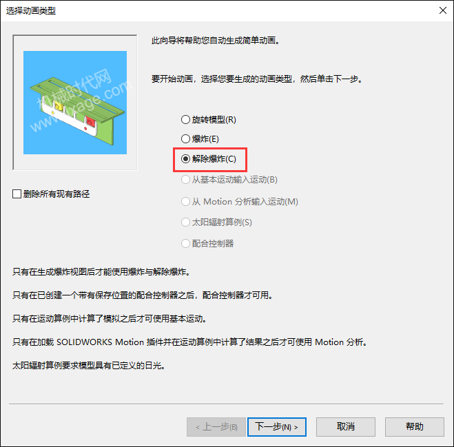Click the note about 生成爆炸视图 requirement
This screenshot has width=454, height=447.
tap(101, 272)
